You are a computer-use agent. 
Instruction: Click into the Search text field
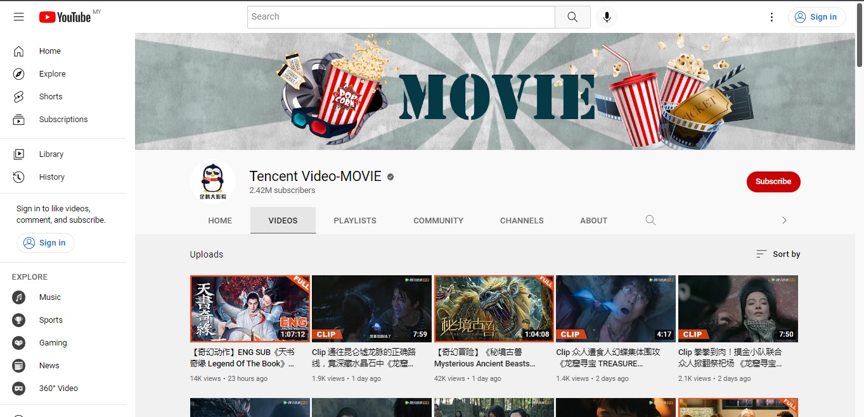401,17
